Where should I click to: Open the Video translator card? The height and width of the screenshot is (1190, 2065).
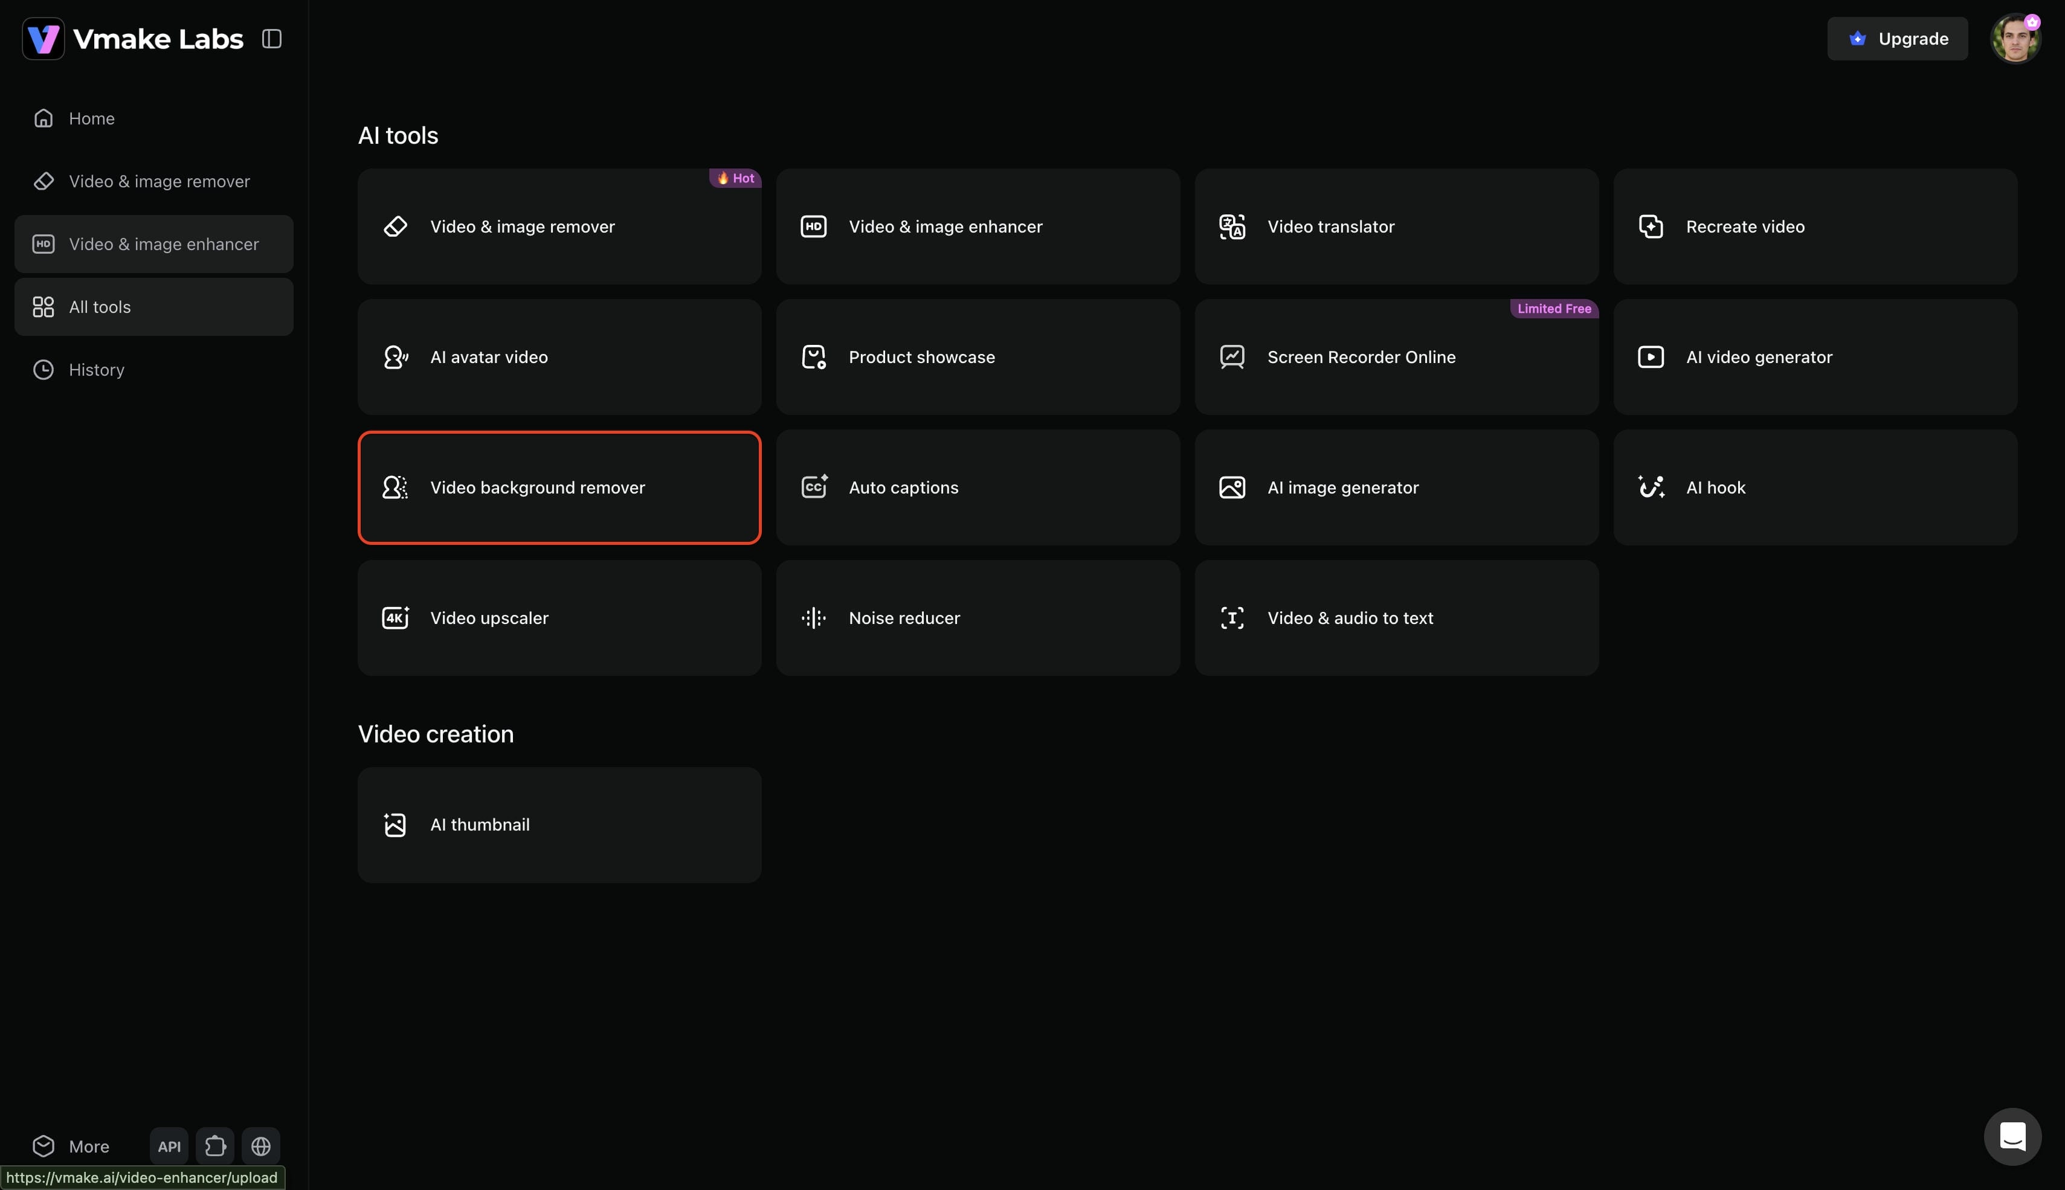pos(1397,227)
